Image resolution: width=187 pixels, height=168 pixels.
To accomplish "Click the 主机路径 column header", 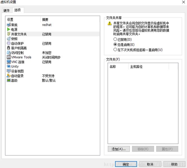I will click(136, 67).
